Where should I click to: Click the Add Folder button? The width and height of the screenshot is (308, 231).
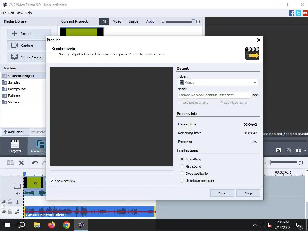point(15,132)
